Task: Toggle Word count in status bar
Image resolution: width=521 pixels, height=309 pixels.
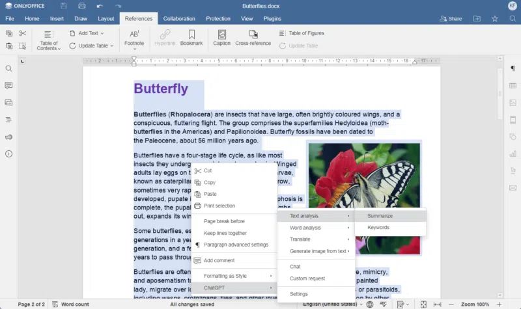Action: [x=70, y=304]
